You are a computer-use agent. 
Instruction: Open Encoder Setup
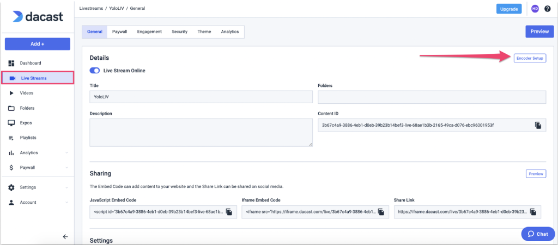pos(530,59)
